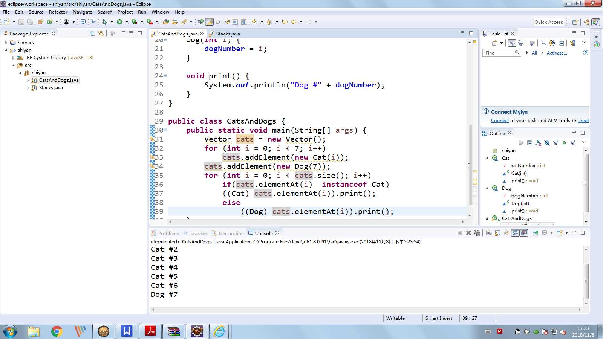Image resolution: width=603 pixels, height=339 pixels.
Task: Open Internet Explorer from the taskbar
Action: click(x=219, y=331)
